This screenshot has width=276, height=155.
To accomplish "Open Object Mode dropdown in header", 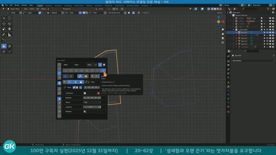I will pos(15,9).
